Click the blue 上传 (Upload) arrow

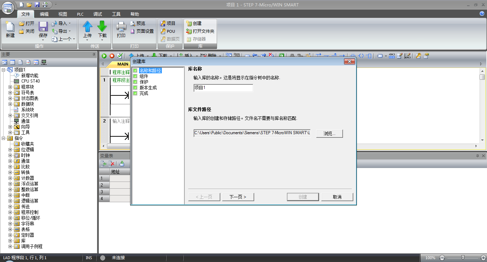(x=87, y=27)
